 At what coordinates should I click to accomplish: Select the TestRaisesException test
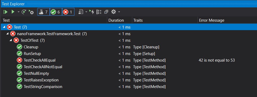[128, 80]
